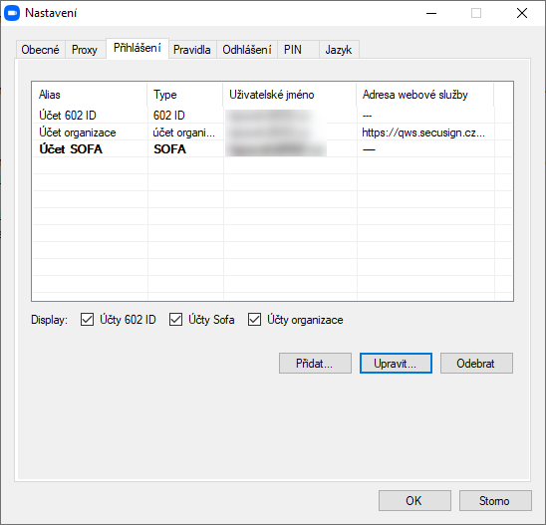Cancel with the Storno button

click(x=495, y=501)
